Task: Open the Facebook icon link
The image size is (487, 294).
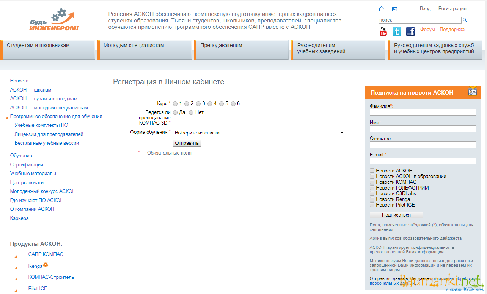Action: pyautogui.click(x=410, y=32)
